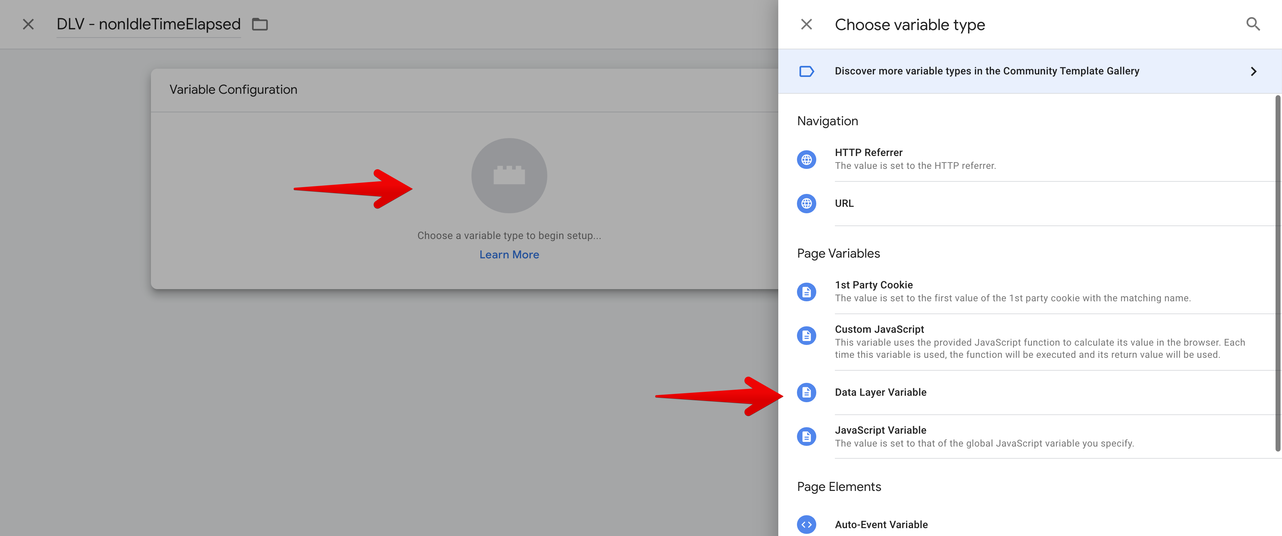Select the 1st Party Cookie document icon
The width and height of the screenshot is (1282, 536).
806,292
